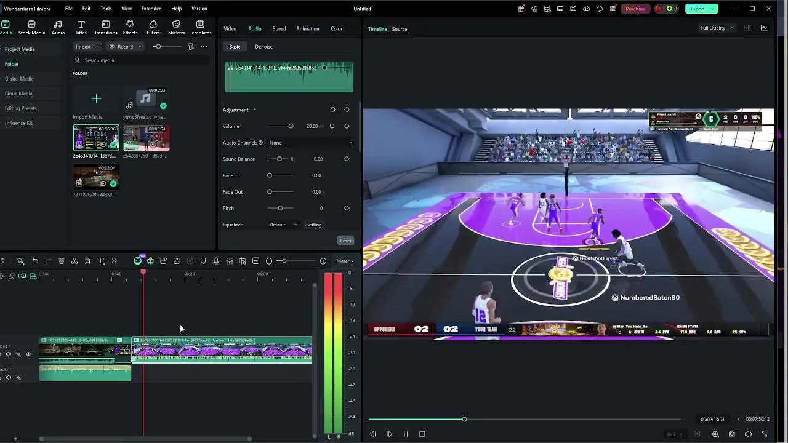
Task: Open the Full Quality dropdown
Action: (717, 28)
